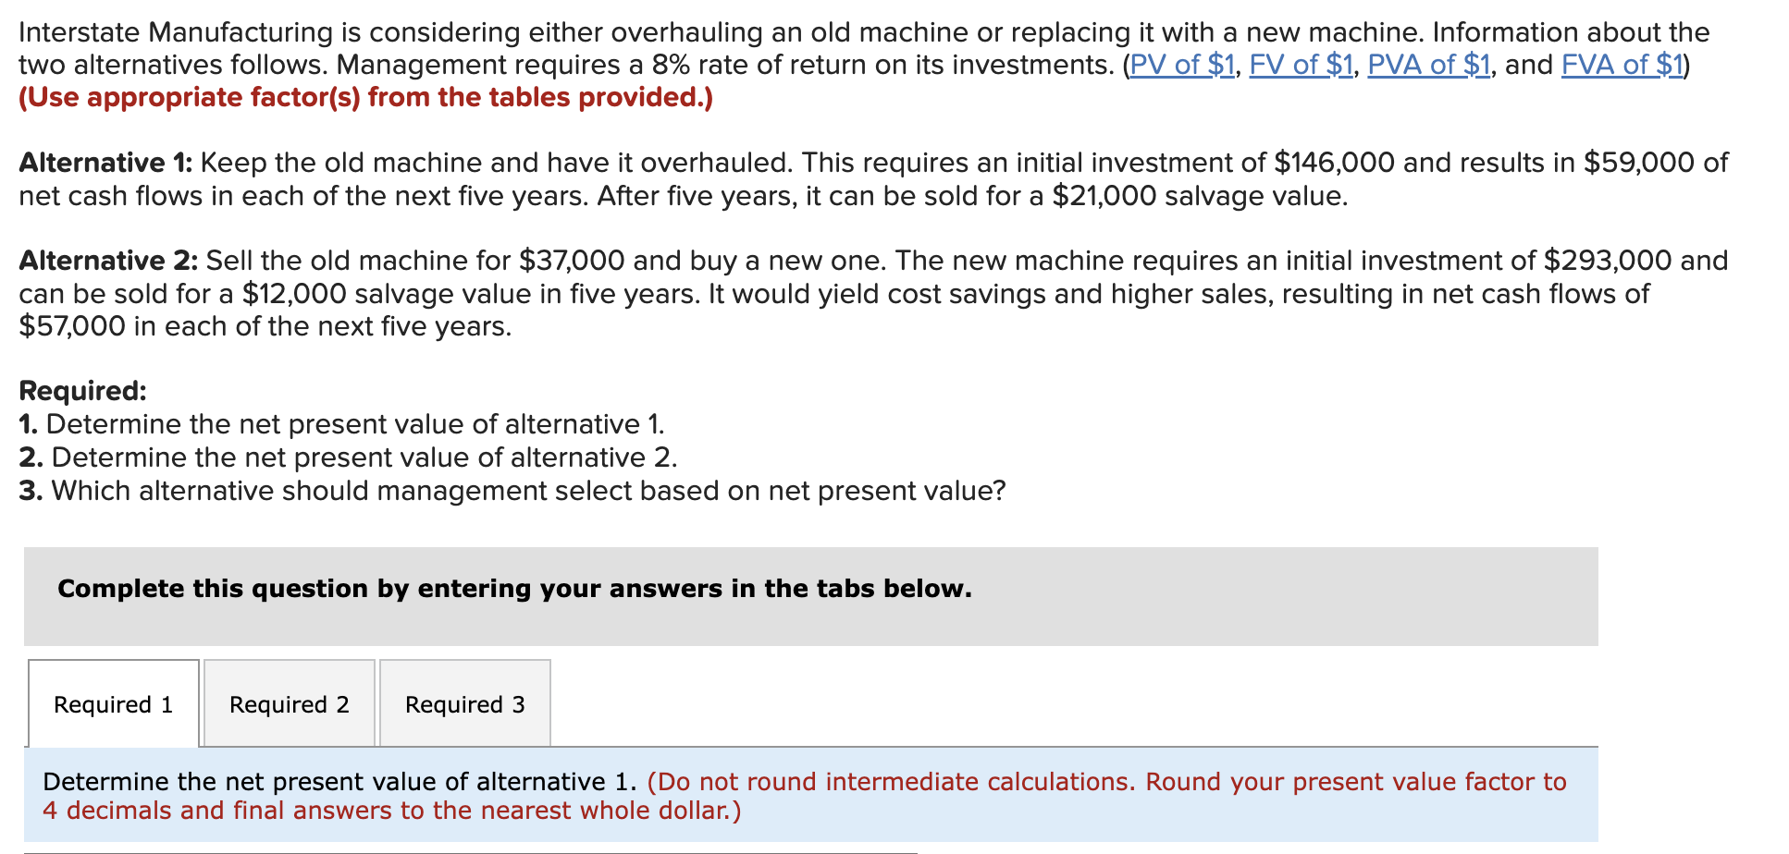Click the $146,000 initial investment amount
The height and width of the screenshot is (854, 1789).
(1333, 163)
